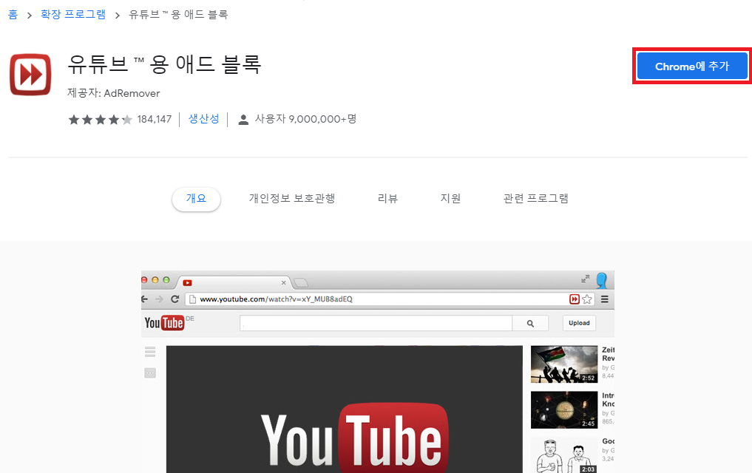Click the reload icon in the preview browser
The height and width of the screenshot is (473, 752).
pos(175,299)
